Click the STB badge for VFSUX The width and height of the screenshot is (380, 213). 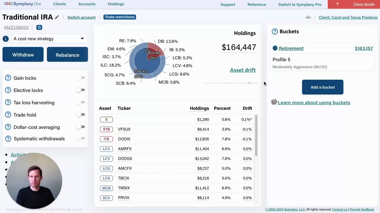click(106, 129)
